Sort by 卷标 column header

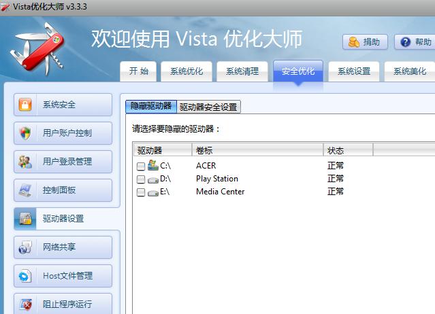[257, 150]
